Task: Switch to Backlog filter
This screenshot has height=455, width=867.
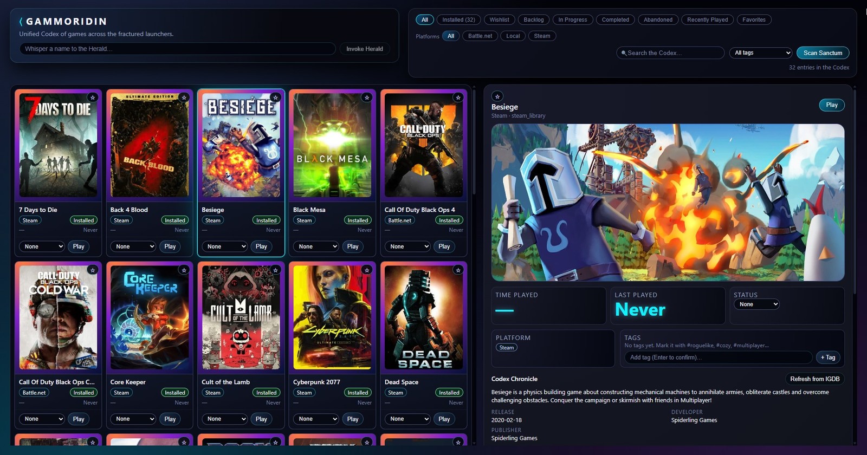Action: coord(534,19)
